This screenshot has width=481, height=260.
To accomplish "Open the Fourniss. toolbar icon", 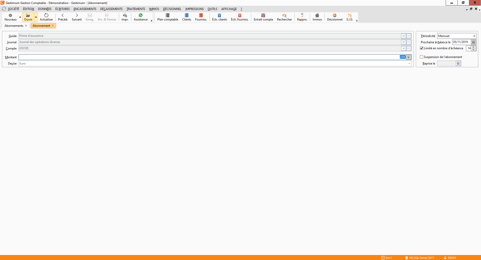I will click(x=201, y=15).
